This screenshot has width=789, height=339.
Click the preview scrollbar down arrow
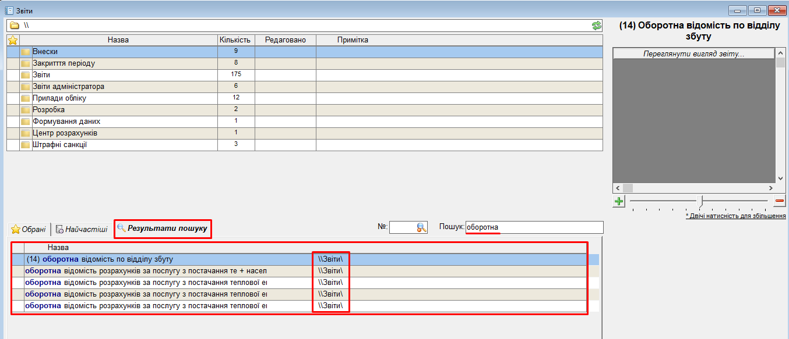pyautogui.click(x=781, y=179)
